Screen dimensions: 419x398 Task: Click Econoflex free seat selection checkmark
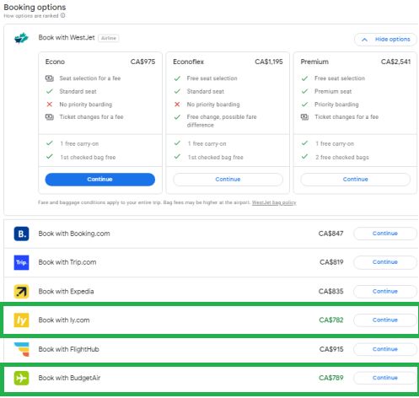(x=177, y=78)
